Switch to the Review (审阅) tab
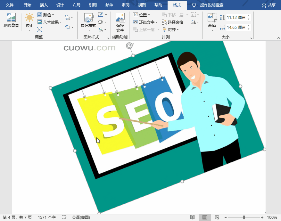281x221 pixels. pyautogui.click(x=126, y=5)
